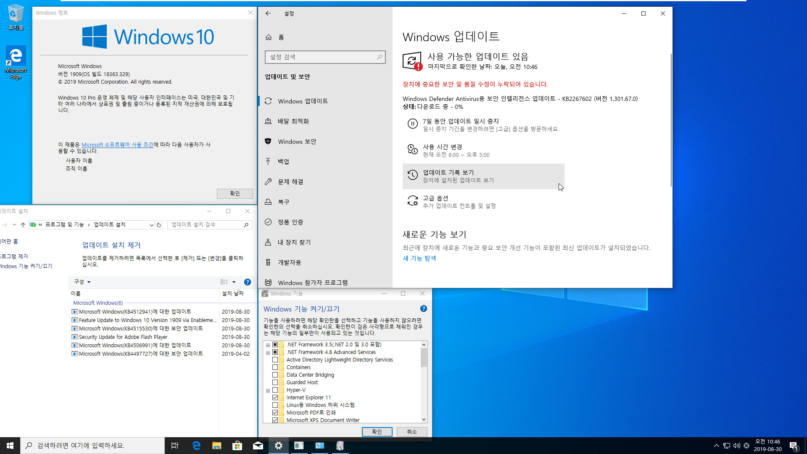Click 새 기능 탐색 link
This screenshot has width=807, height=454.
coord(419,259)
